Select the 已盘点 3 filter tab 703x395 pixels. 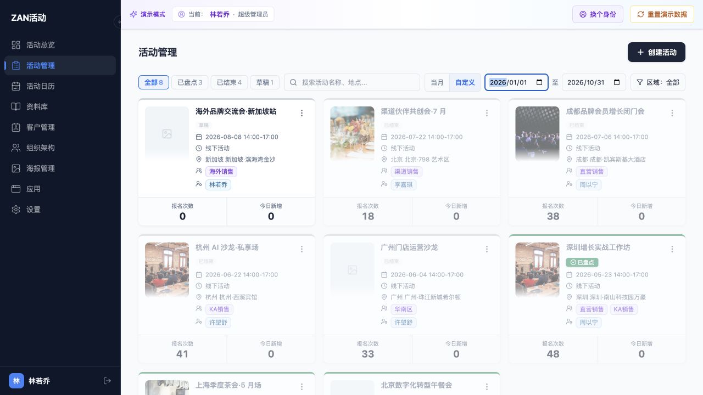(x=190, y=82)
